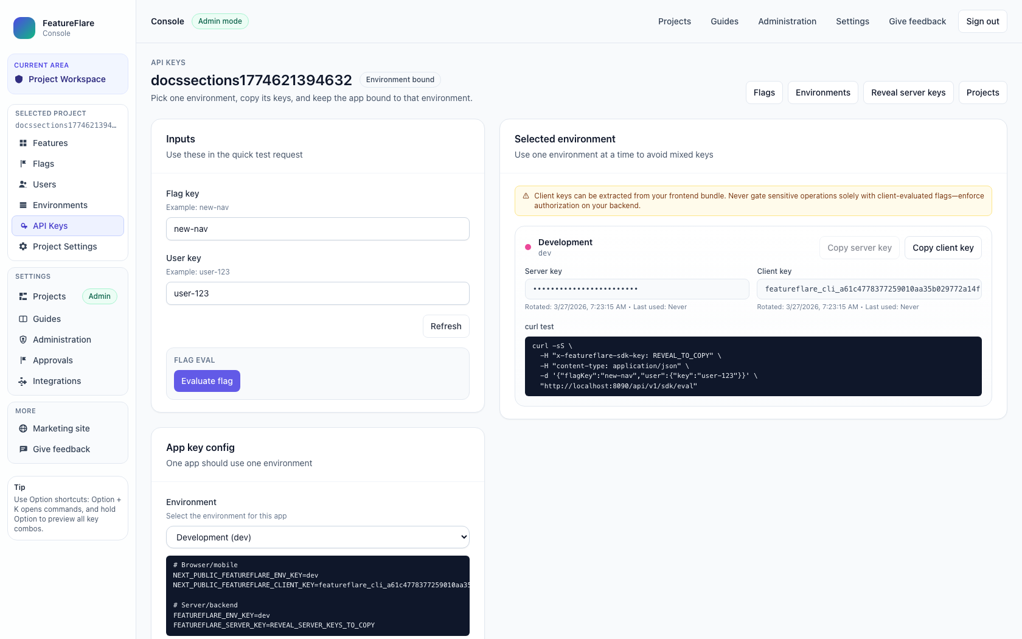Focus the User key input field
The image size is (1022, 639).
click(x=318, y=293)
